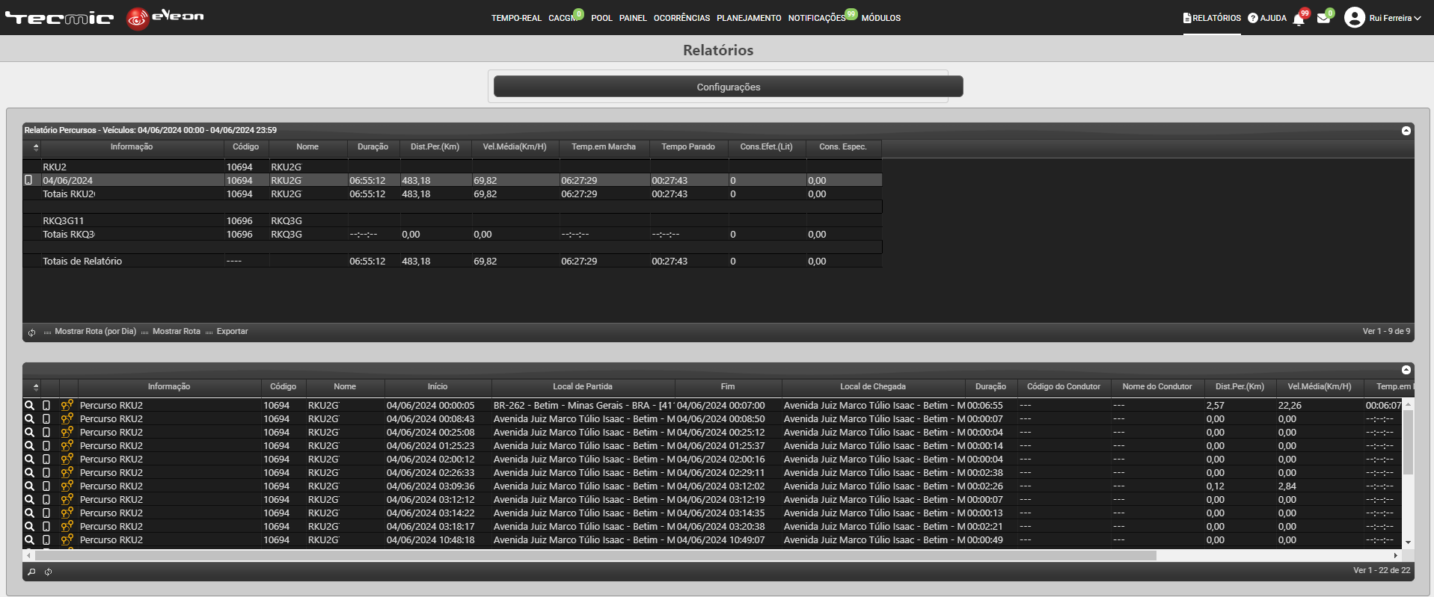Click the magnifier icon on the 00:25:08 route row
Screen dimensions: 1434x597
click(x=30, y=433)
